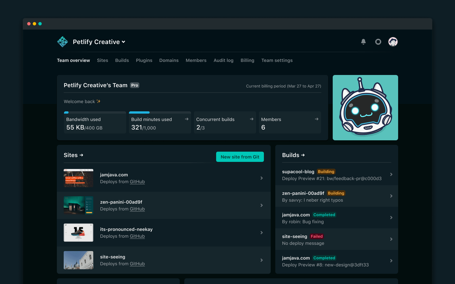Click the arrow on the Concurrent builds card
This screenshot has width=455, height=284.
point(252,119)
